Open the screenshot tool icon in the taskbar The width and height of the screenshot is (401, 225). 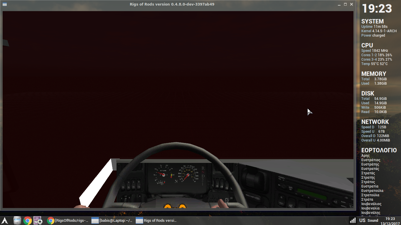click(38, 221)
